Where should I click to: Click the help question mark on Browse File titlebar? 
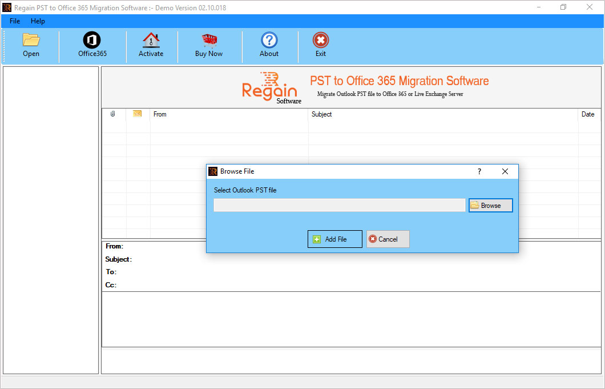(479, 171)
